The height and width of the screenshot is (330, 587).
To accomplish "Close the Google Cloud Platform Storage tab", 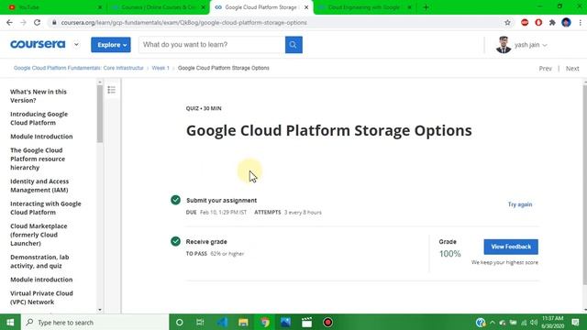I will tap(306, 7).
